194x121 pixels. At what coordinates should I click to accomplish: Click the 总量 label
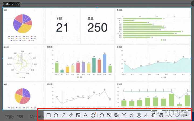(91, 18)
